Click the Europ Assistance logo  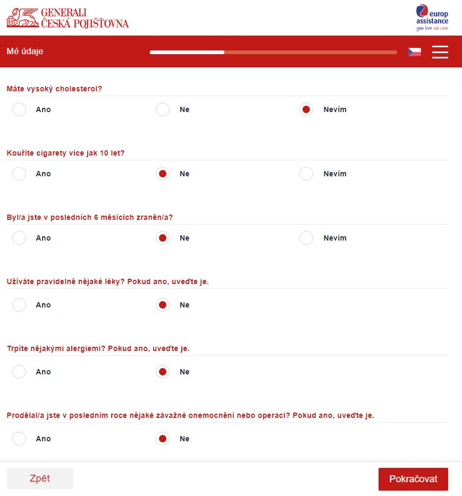(x=432, y=18)
